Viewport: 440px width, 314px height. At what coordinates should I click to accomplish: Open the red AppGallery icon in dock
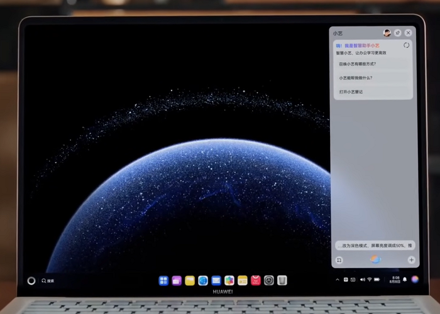[256, 280]
